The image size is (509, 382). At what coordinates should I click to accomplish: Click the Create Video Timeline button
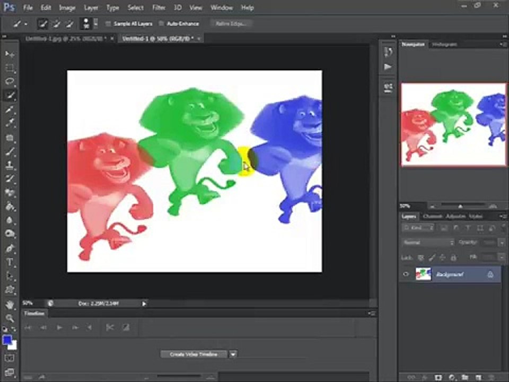coord(194,354)
